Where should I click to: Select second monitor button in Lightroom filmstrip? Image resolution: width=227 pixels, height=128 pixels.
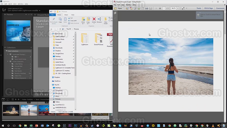pos(8,99)
